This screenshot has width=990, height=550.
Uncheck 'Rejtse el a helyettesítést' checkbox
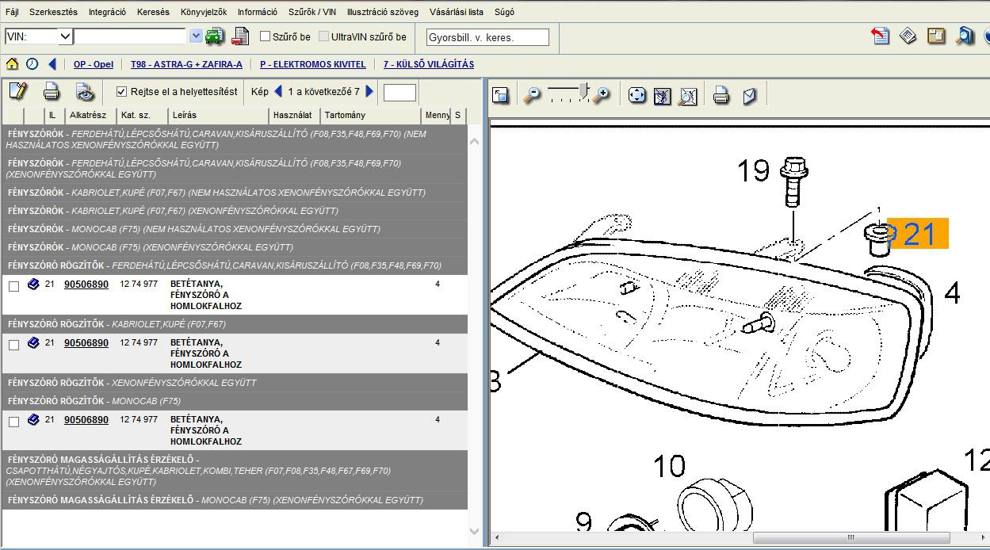[x=121, y=92]
